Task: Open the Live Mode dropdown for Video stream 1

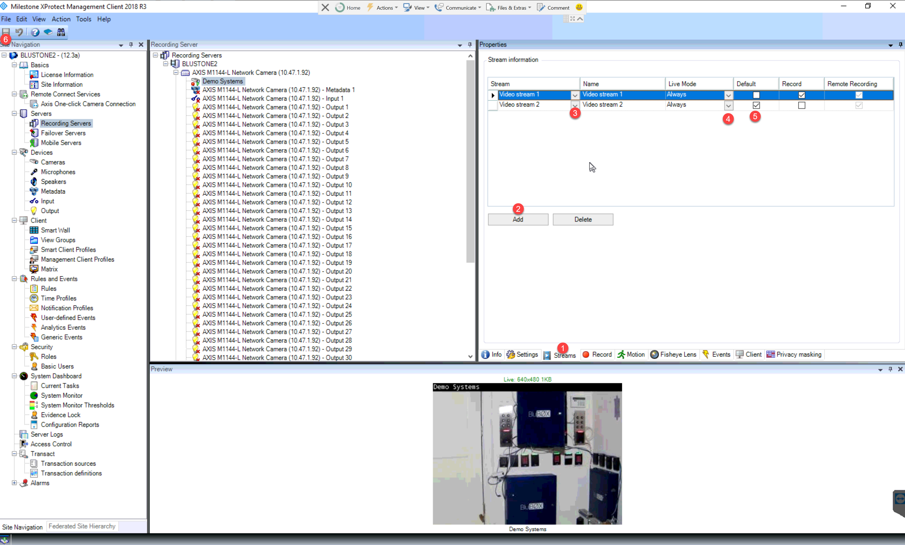Action: tap(729, 95)
